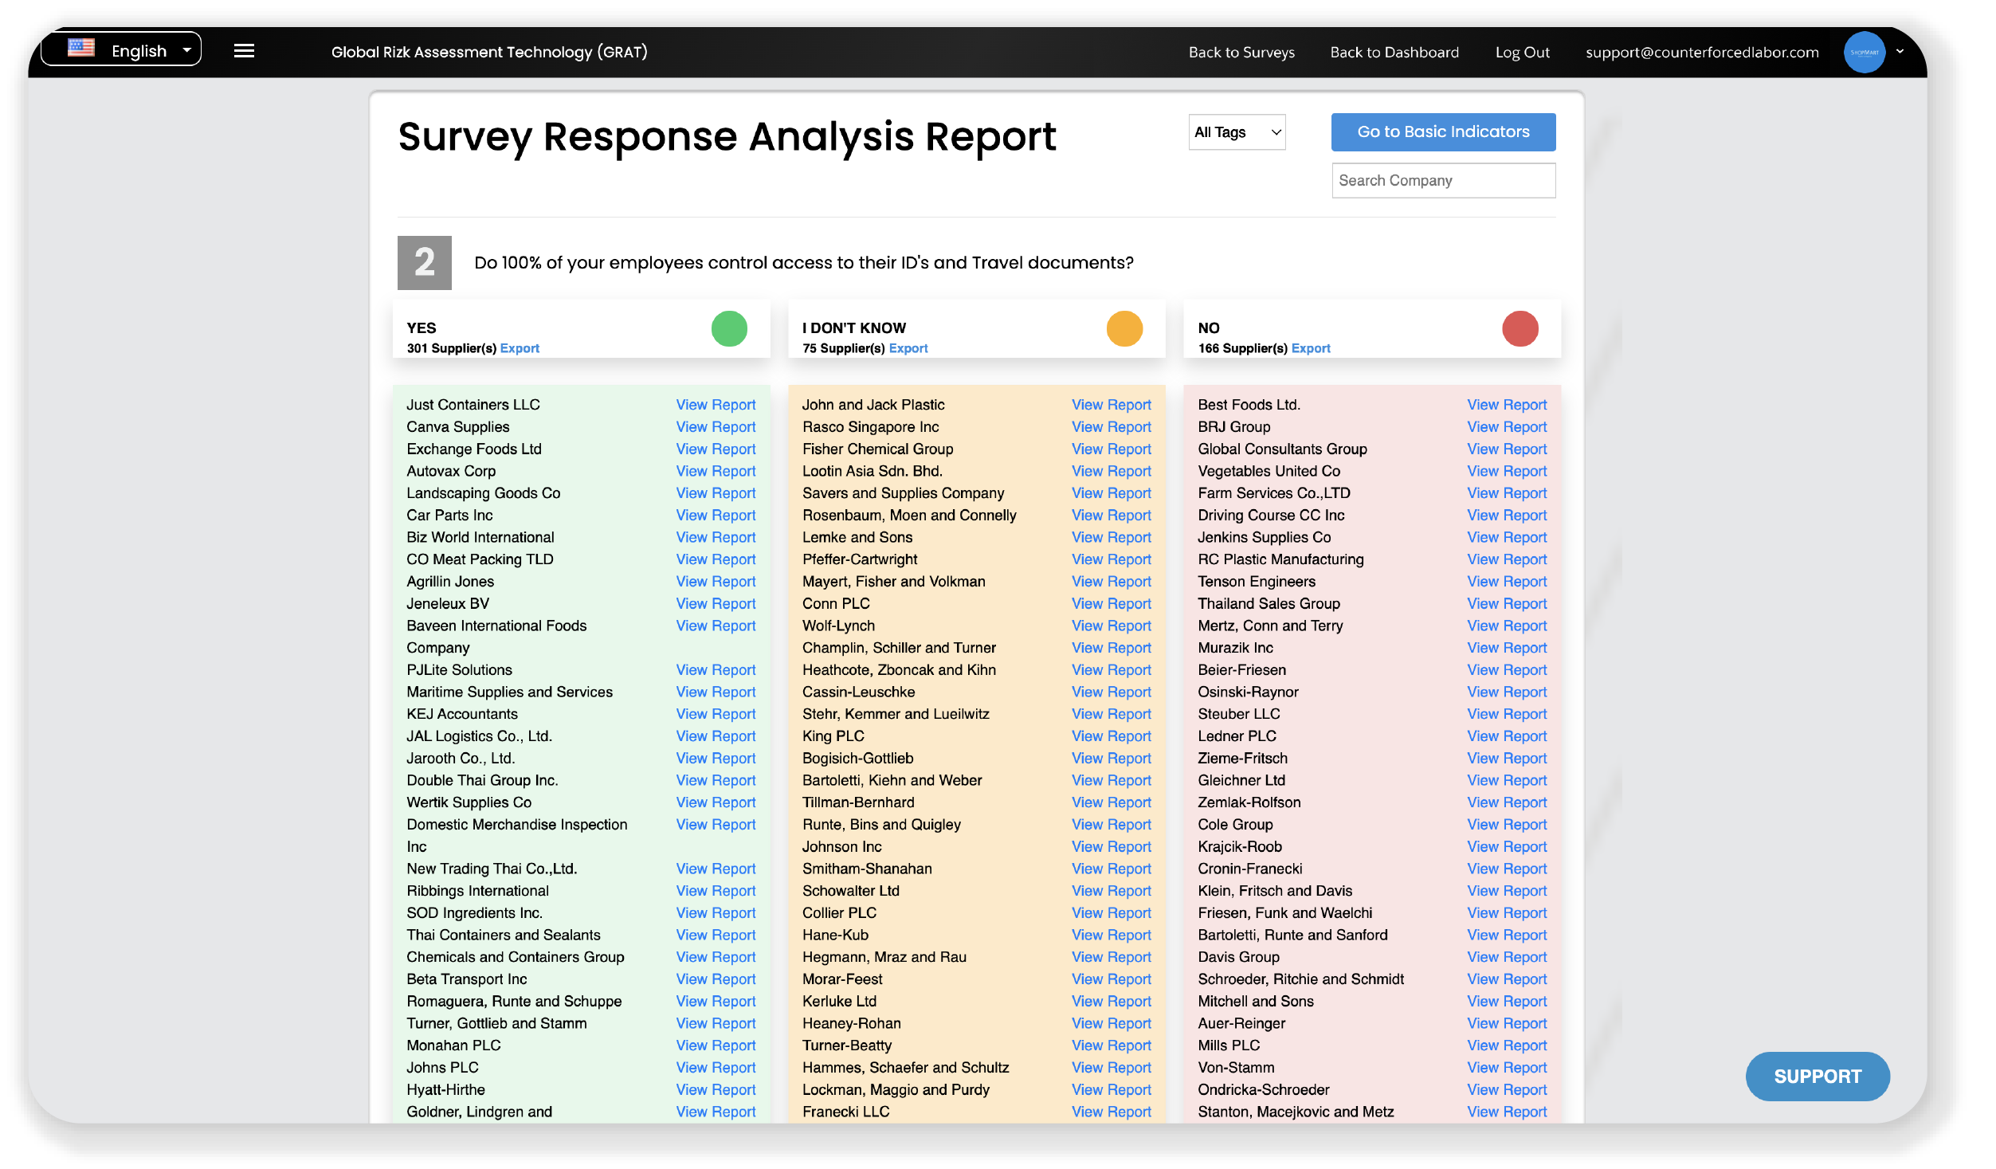Expand the All Tags dropdown
Viewport: 1996px width, 1169px height.
coord(1236,132)
